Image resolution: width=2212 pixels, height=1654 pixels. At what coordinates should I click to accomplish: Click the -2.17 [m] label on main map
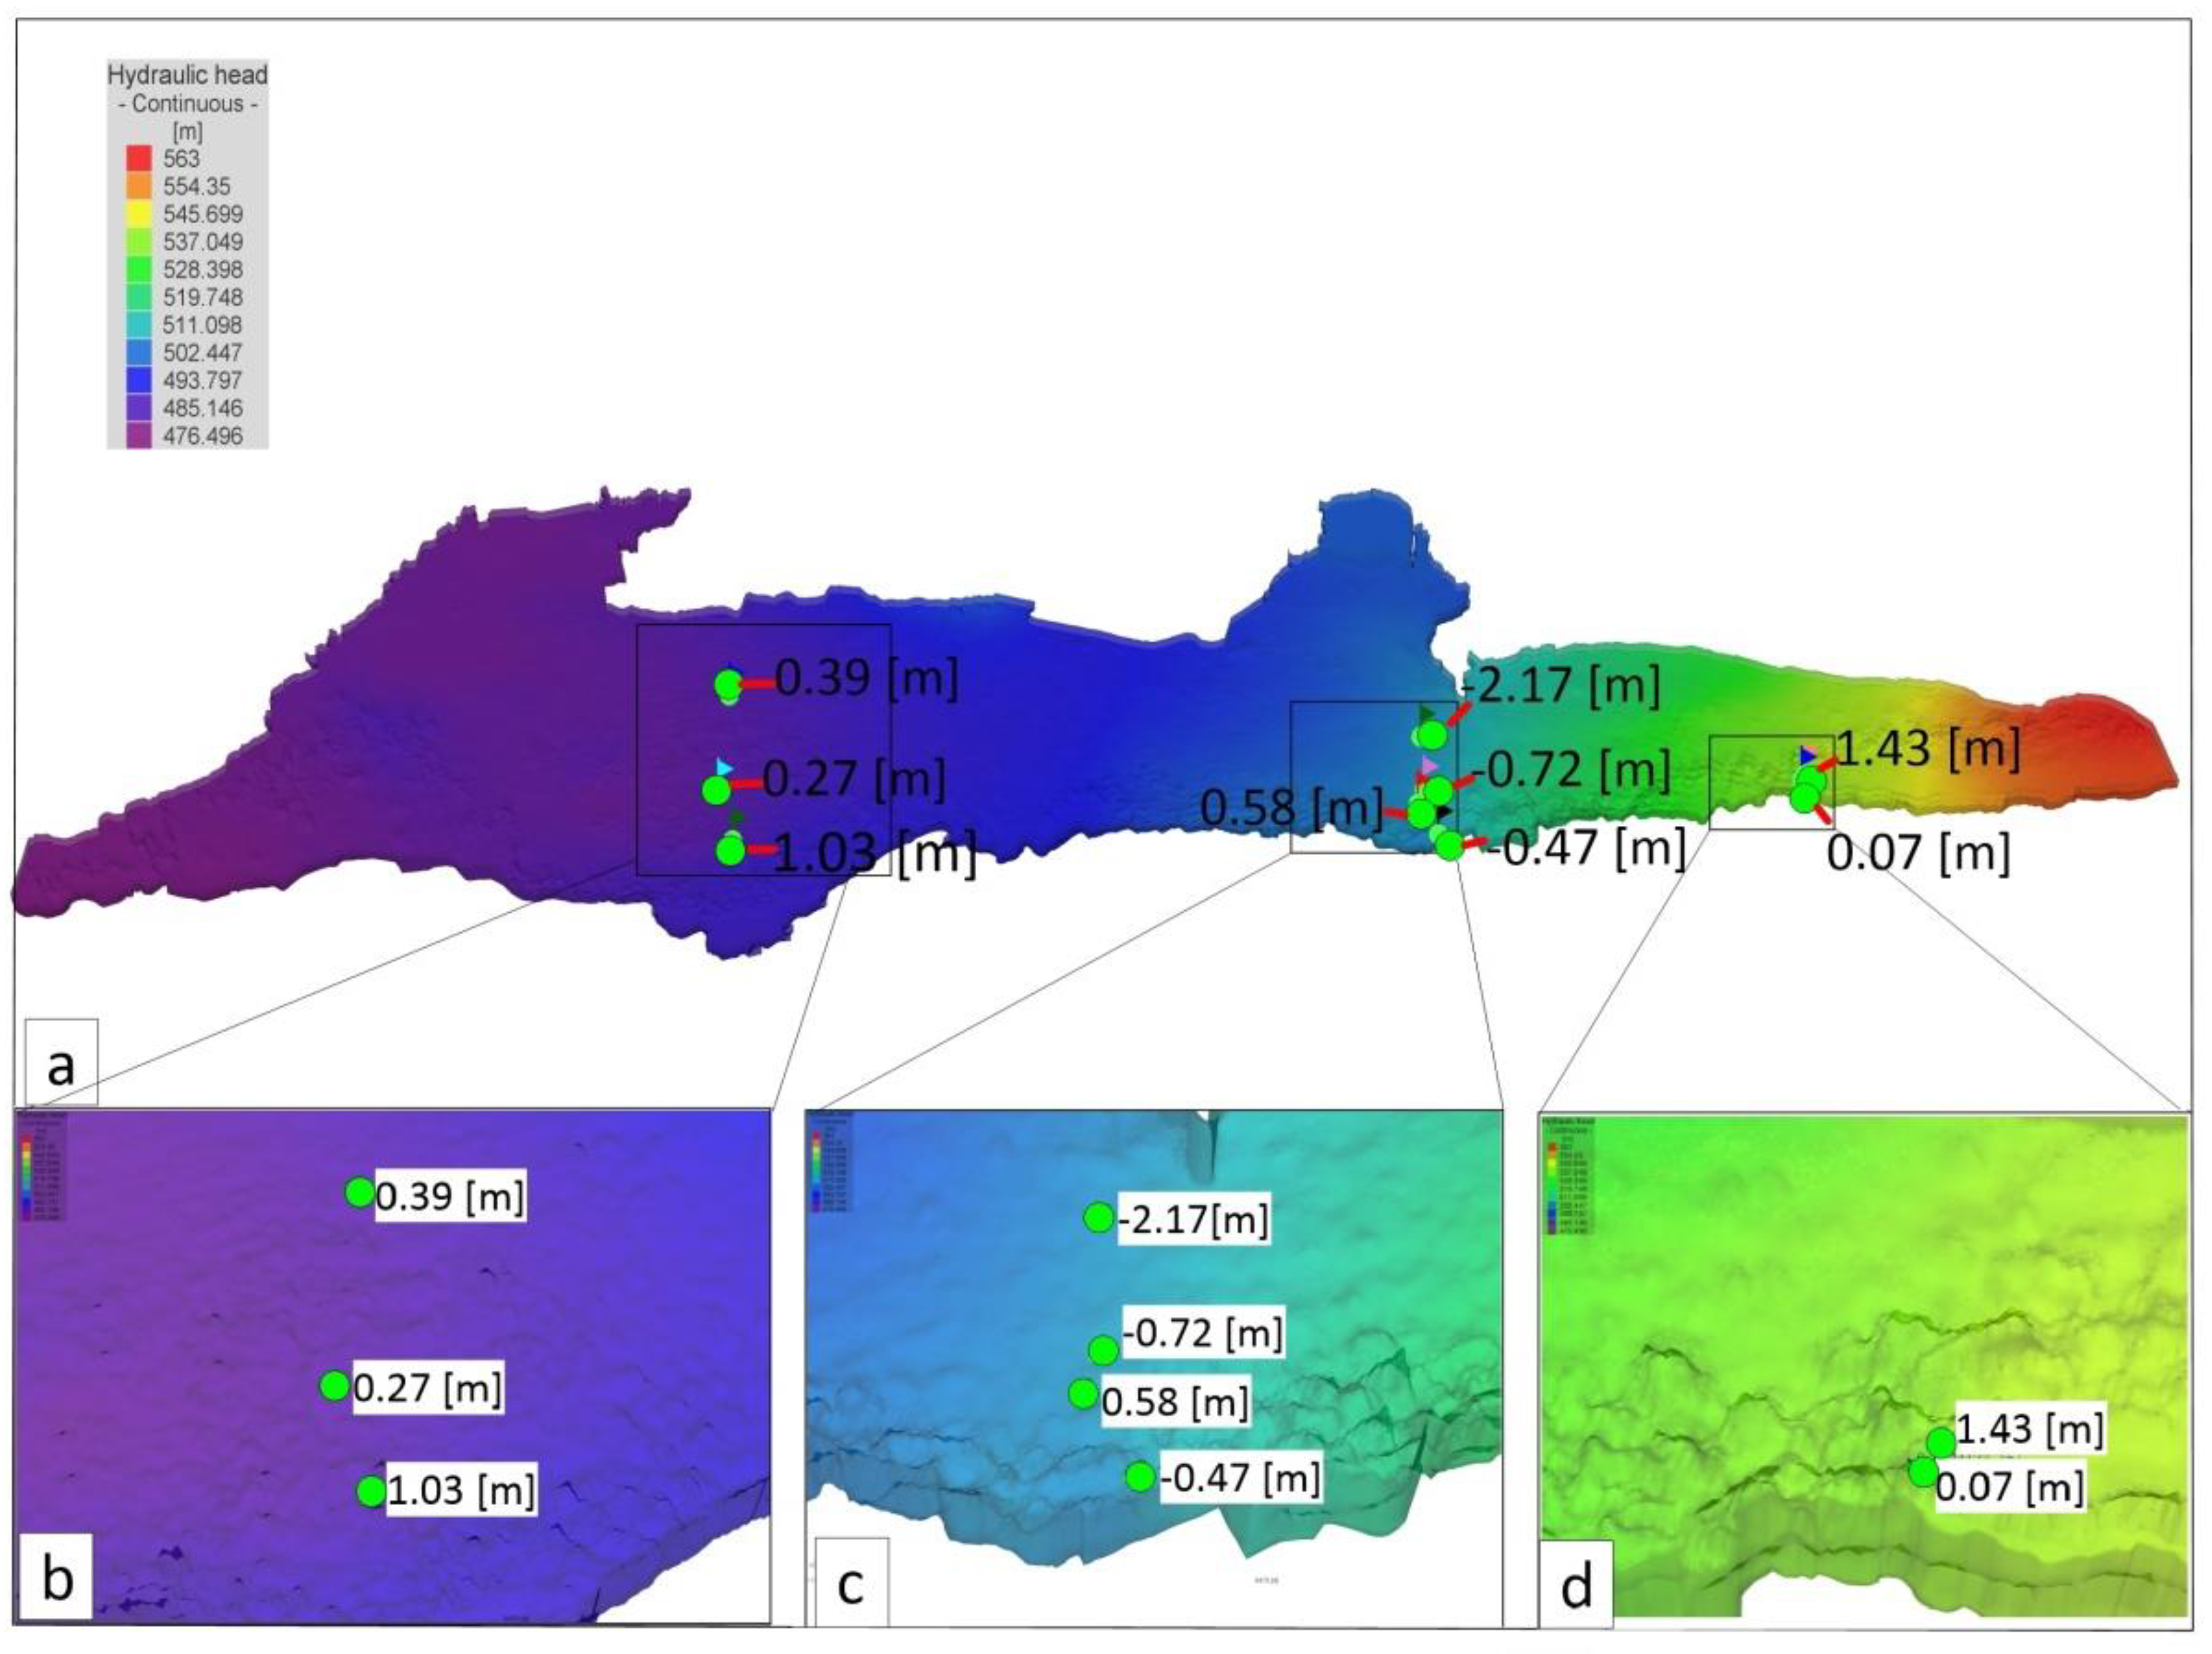1561,684
